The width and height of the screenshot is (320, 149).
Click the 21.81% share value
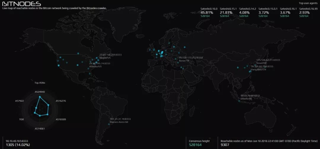tap(226, 13)
